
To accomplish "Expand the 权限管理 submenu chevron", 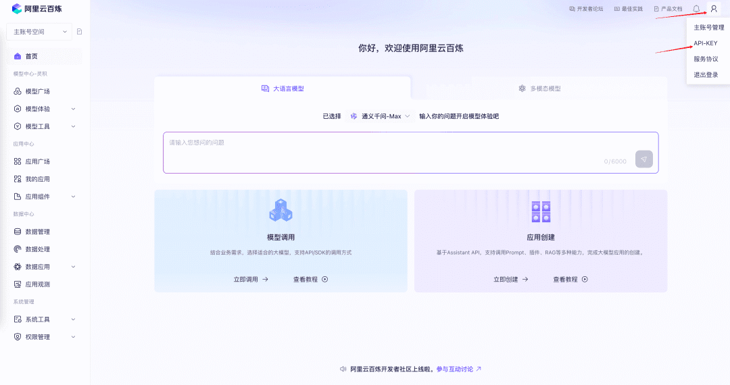I will tap(73, 337).
